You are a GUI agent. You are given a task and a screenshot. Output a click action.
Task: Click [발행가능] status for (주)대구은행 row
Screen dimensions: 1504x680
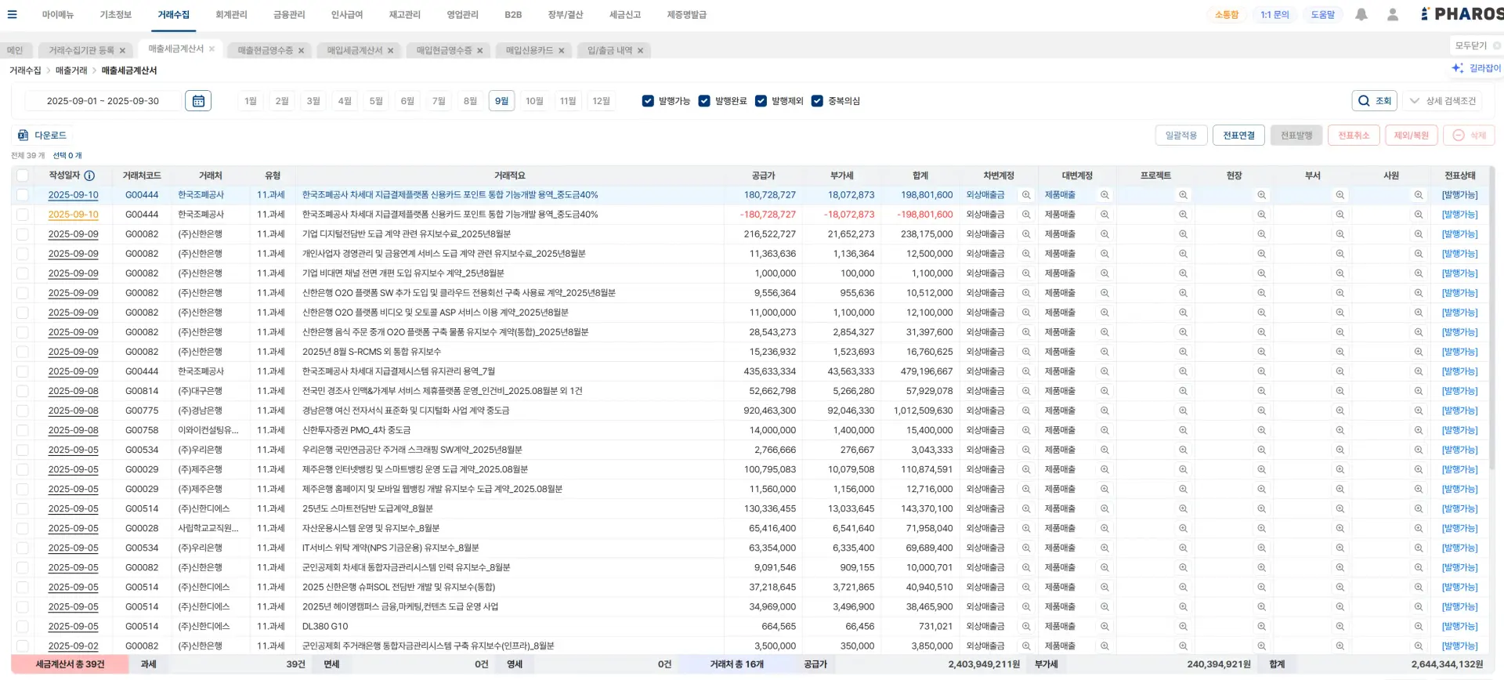pos(1459,391)
